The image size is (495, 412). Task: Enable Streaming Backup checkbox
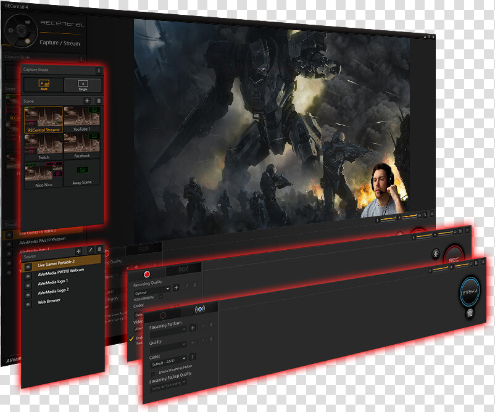pyautogui.click(x=153, y=374)
